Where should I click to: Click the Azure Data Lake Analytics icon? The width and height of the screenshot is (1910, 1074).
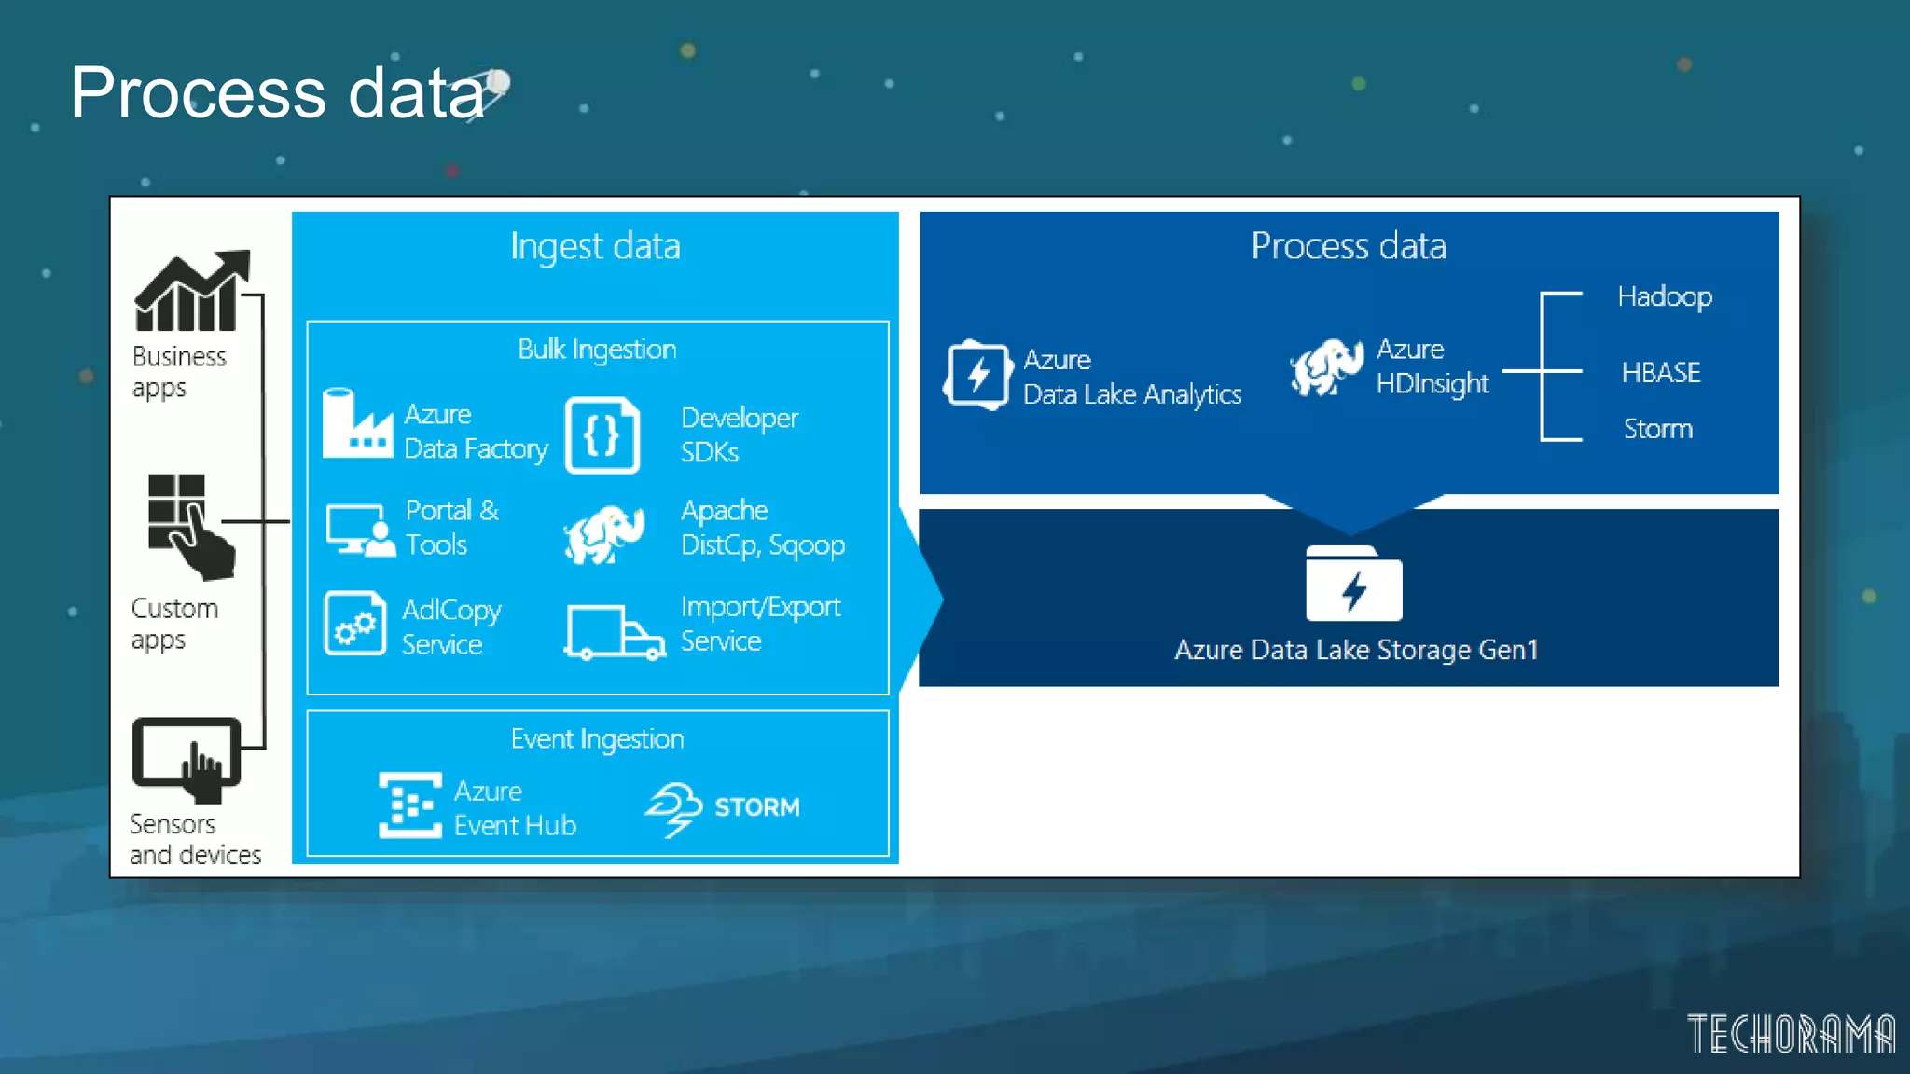click(x=977, y=375)
